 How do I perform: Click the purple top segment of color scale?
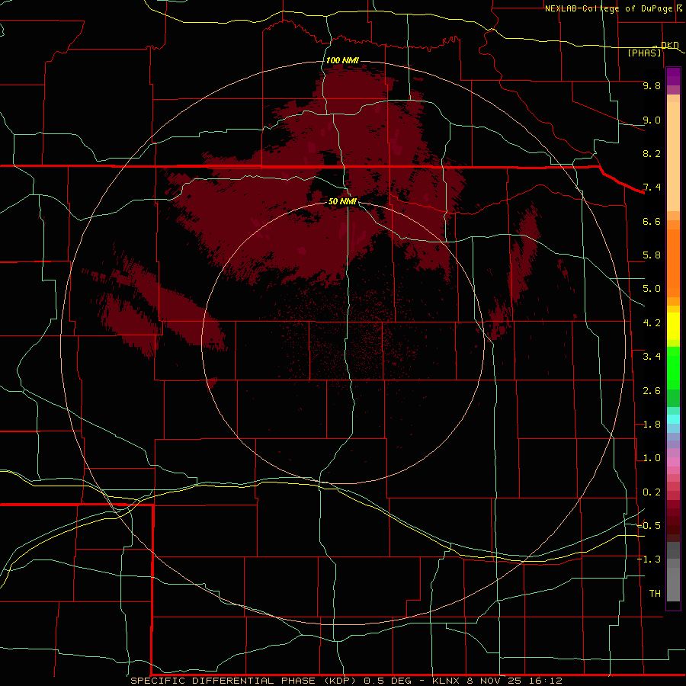point(673,76)
